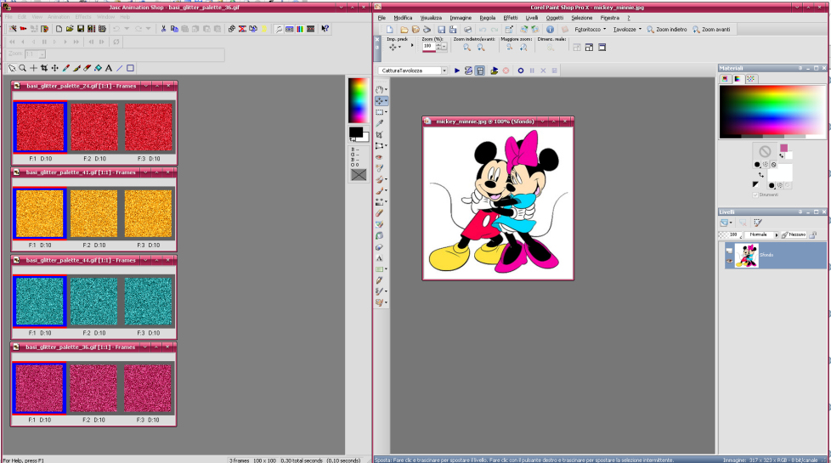Viewport: 831px width, 463px height.
Task: Select the Flood Fill tool in Animation Shop
Action: pos(98,68)
